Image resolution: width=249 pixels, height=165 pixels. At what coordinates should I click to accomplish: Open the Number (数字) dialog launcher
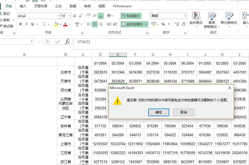click(x=185, y=33)
